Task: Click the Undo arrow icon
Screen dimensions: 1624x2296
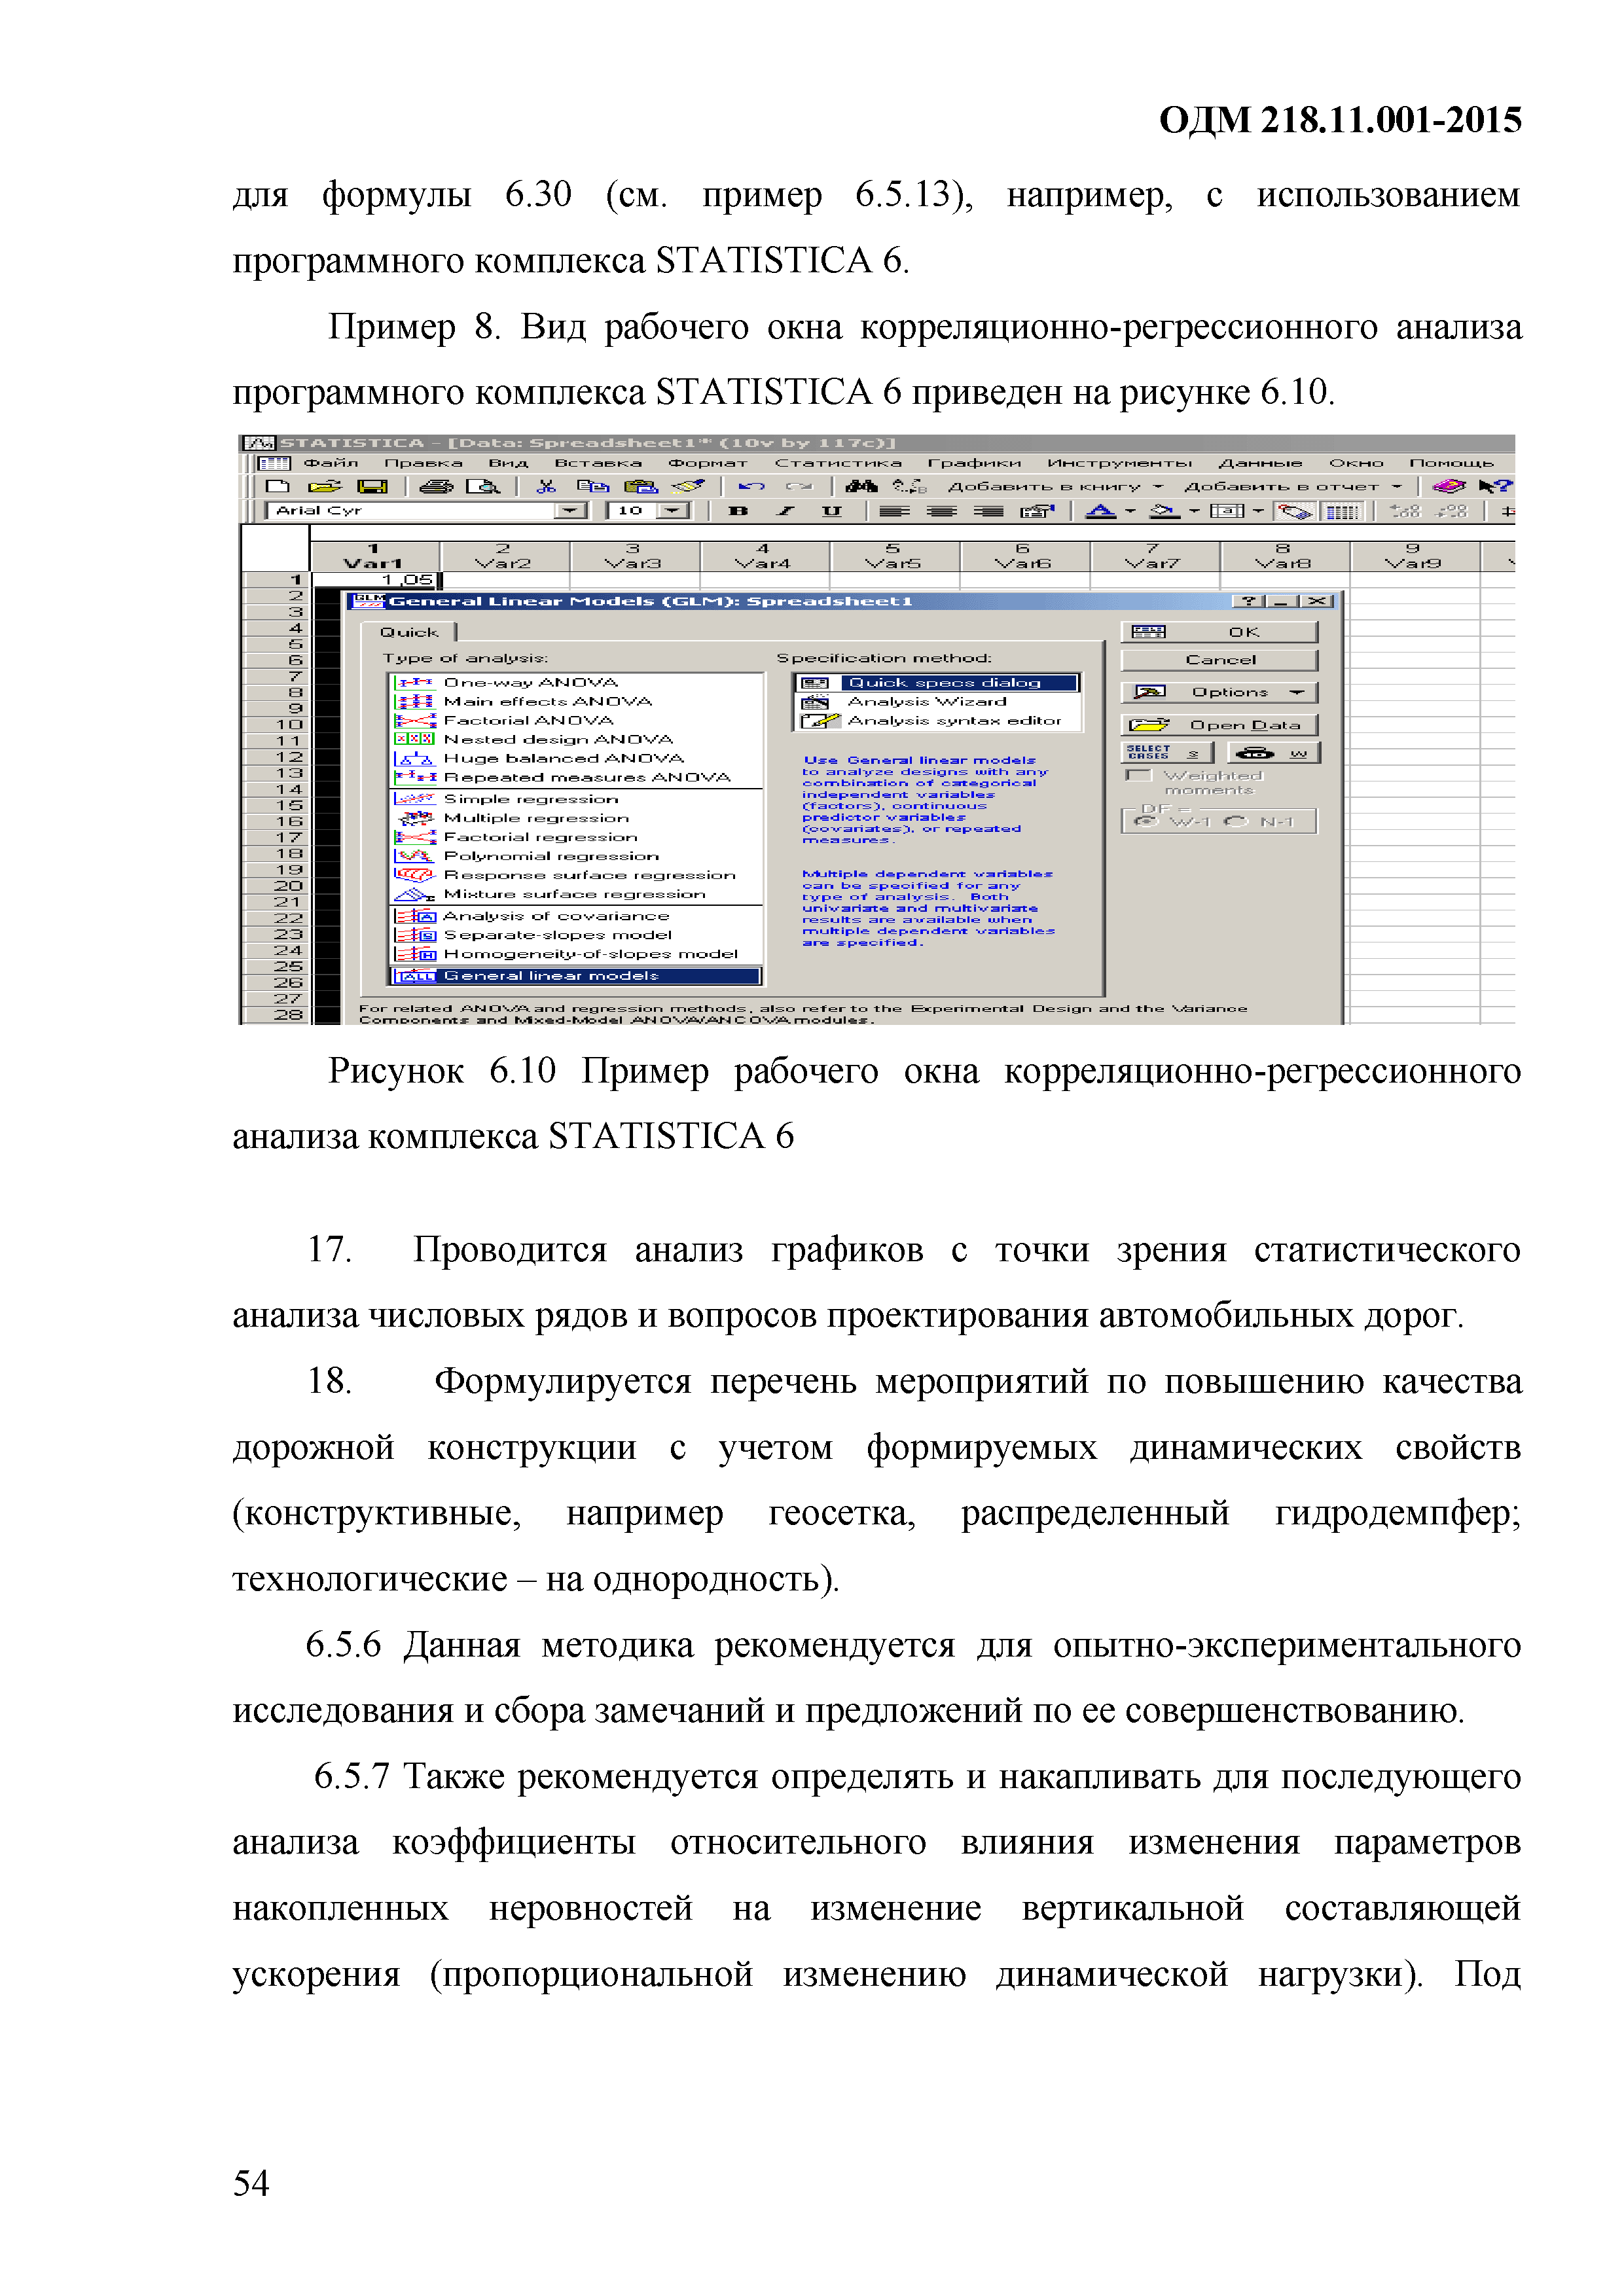Action: (751, 486)
